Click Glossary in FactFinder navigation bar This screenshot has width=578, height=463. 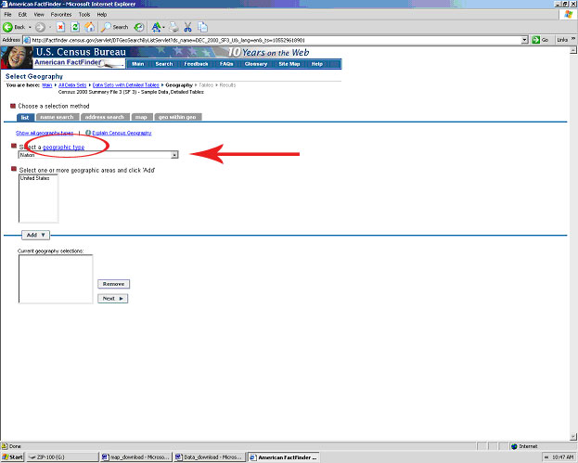(256, 64)
